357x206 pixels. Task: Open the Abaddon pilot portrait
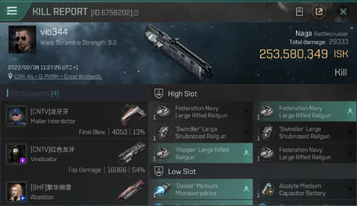[x=16, y=191]
